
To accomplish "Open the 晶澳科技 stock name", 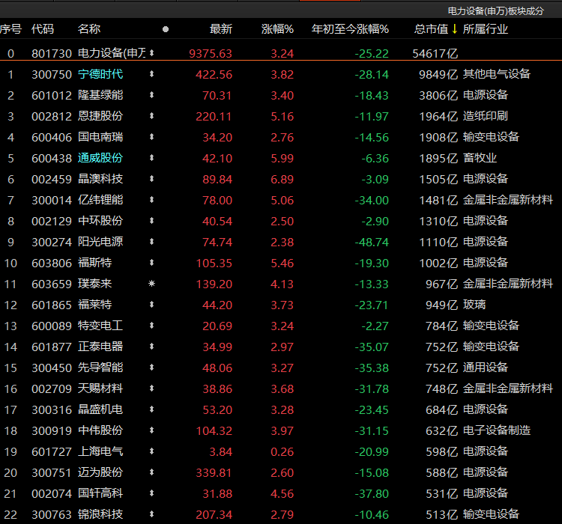I will coord(100,179).
